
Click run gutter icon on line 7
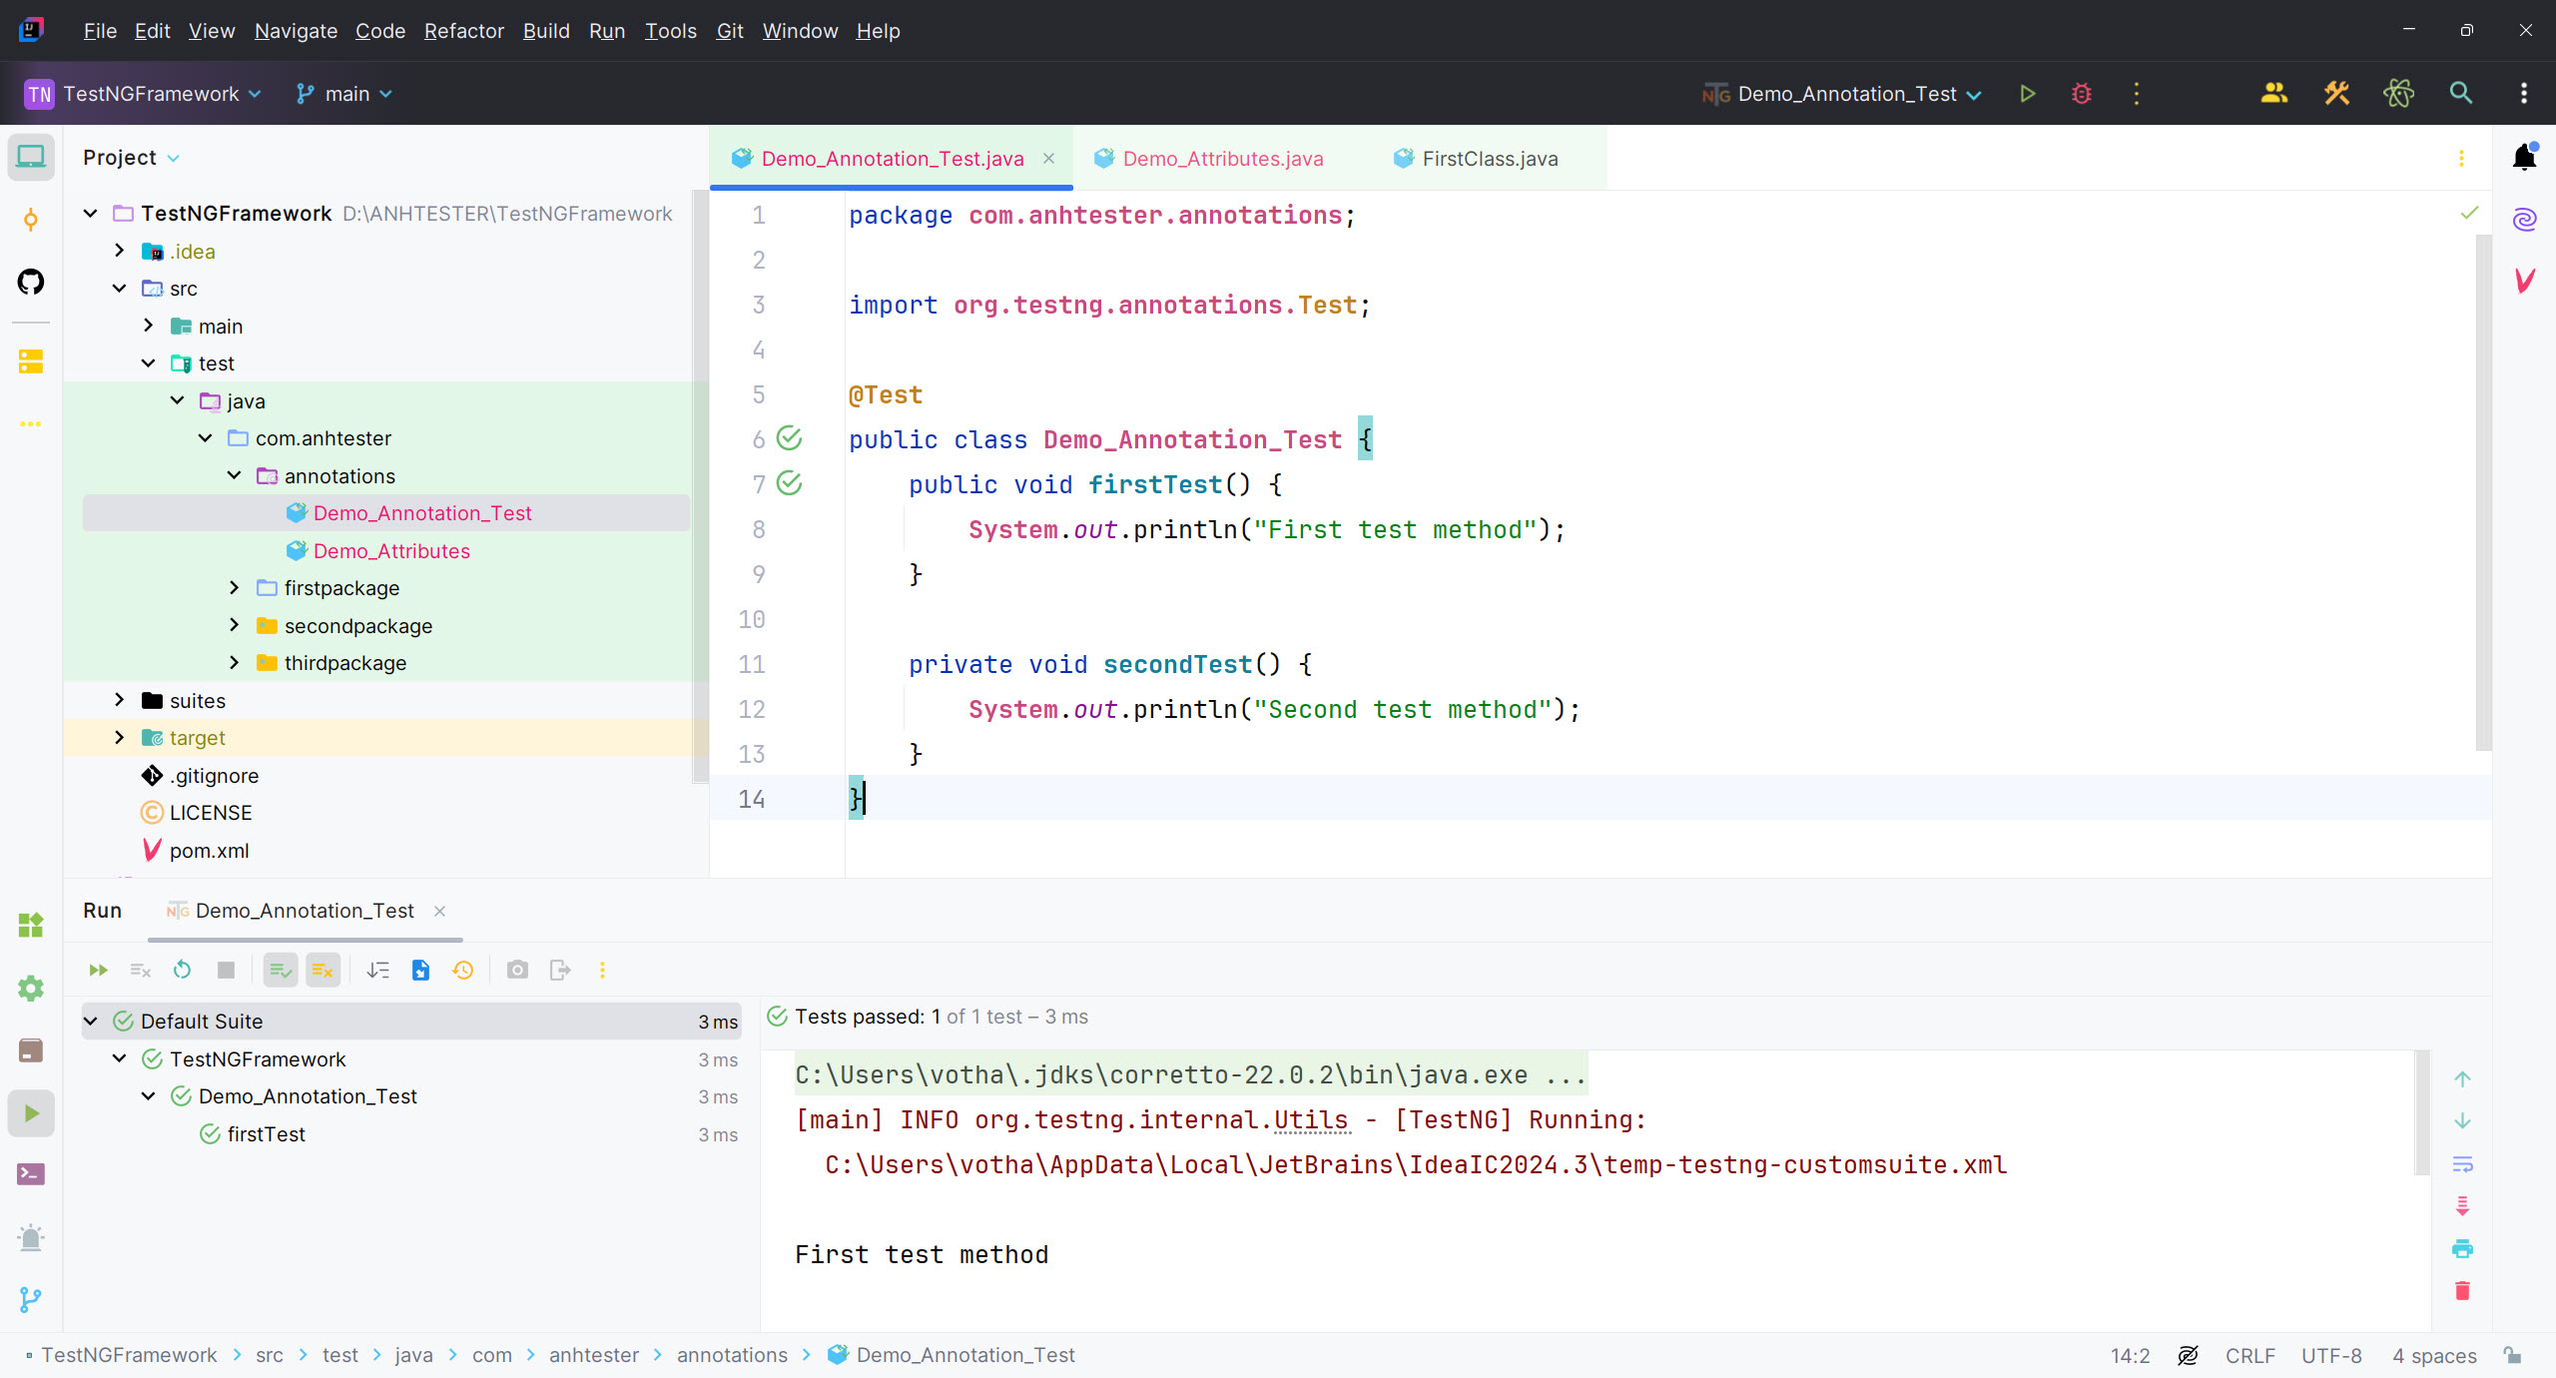(789, 483)
